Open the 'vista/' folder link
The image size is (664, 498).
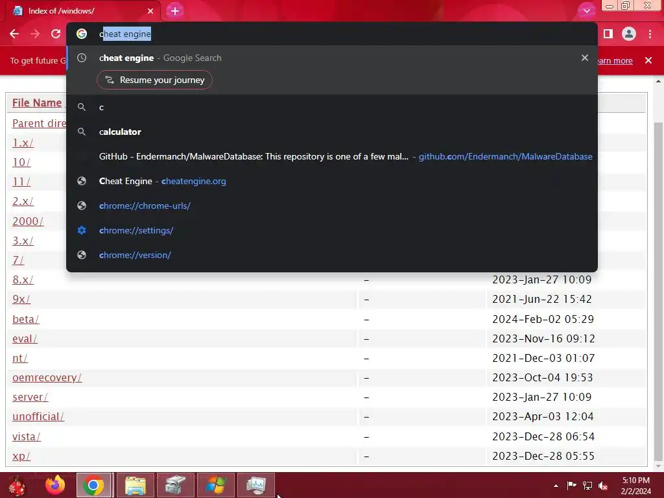tap(27, 436)
